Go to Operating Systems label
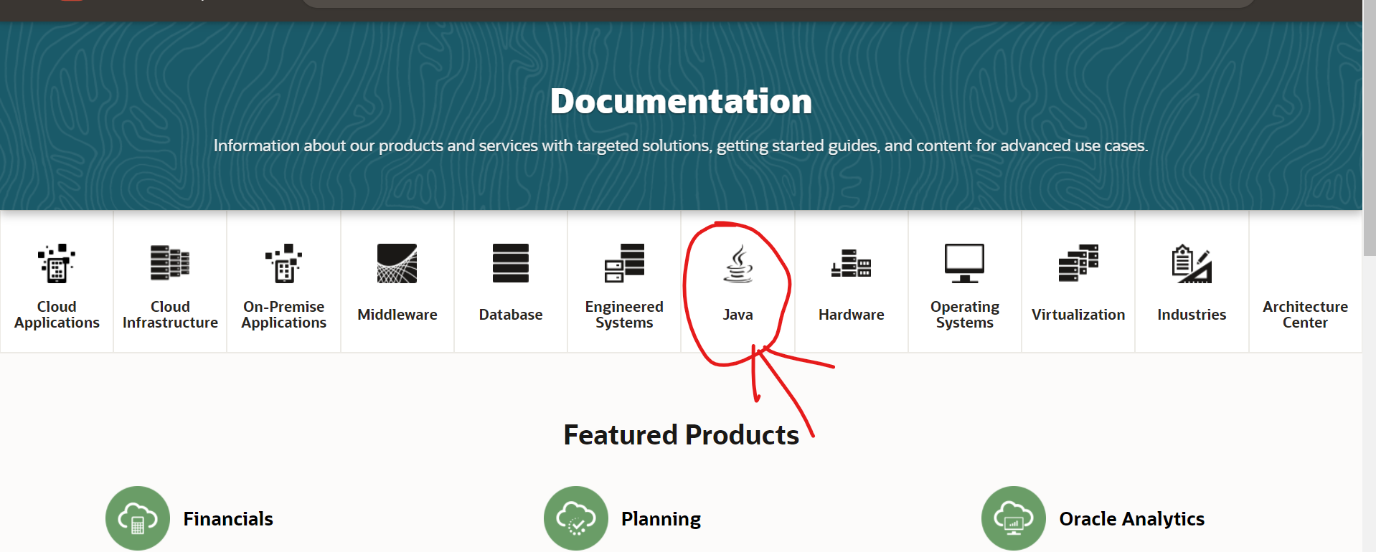Screen dimensions: 1376x552 click(965, 315)
